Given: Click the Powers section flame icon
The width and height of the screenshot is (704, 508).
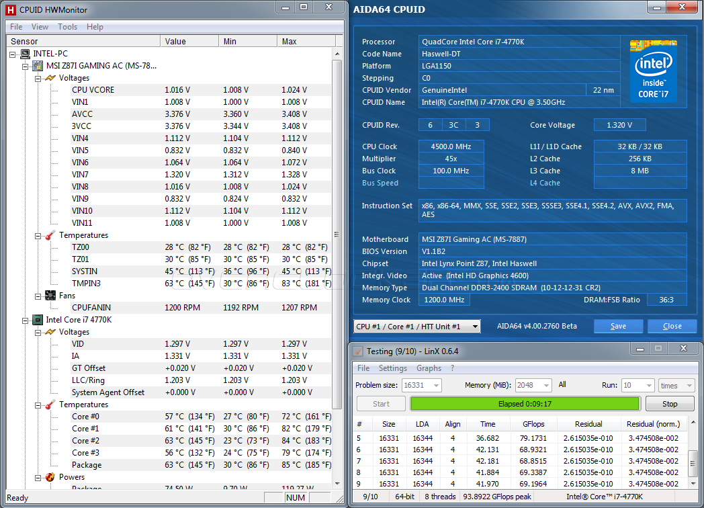Looking at the screenshot, I should tap(50, 477).
